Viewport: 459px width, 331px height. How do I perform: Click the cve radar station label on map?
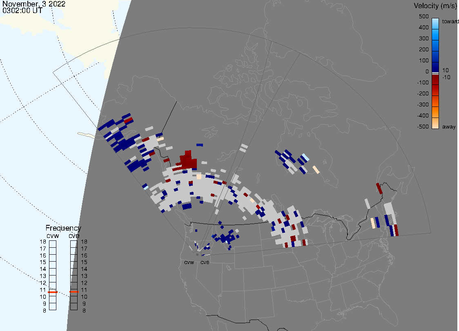click(x=205, y=262)
